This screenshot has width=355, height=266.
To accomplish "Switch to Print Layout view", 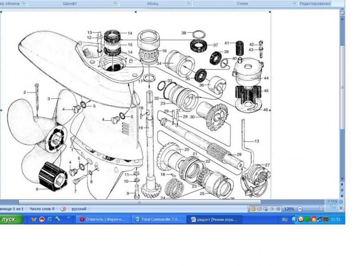I will tap(253, 209).
